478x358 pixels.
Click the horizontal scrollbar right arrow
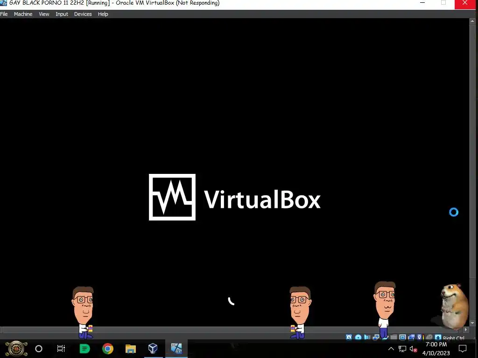coord(465,330)
